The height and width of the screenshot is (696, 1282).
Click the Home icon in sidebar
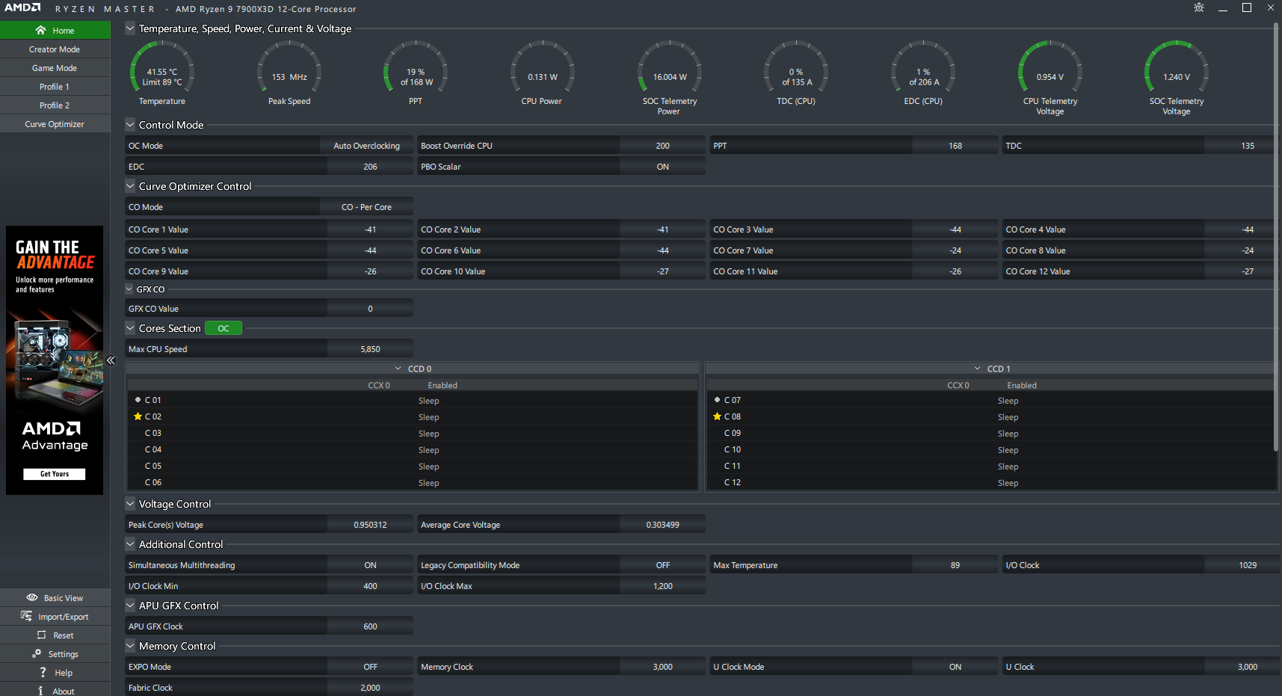click(x=41, y=31)
